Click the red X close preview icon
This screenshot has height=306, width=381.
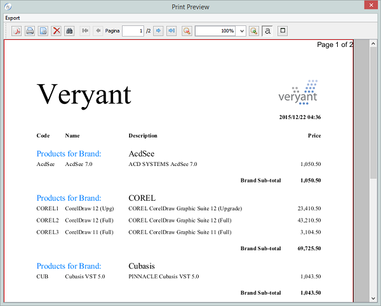tap(57, 30)
